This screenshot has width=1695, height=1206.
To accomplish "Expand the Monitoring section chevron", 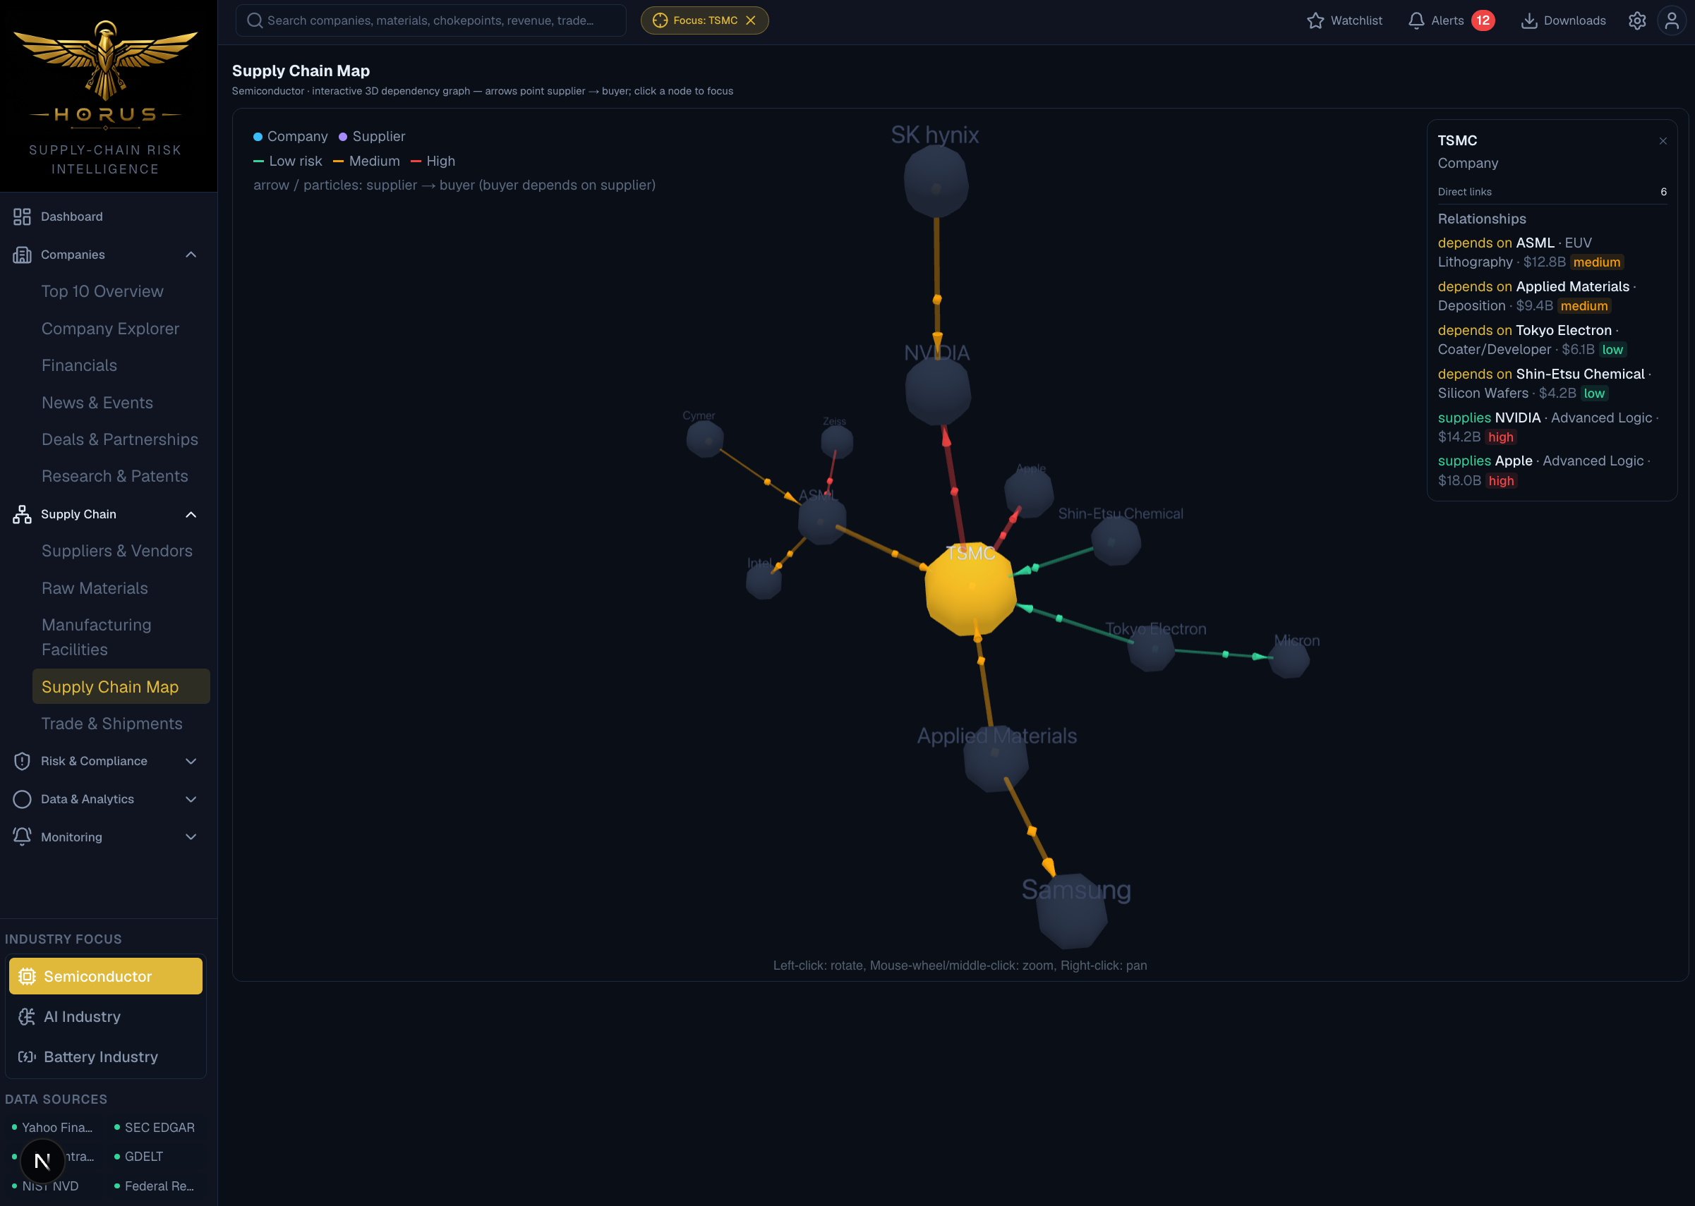I will tap(191, 837).
